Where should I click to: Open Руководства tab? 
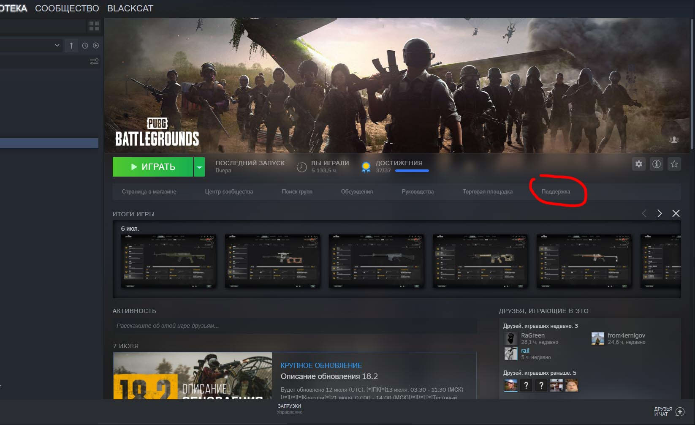point(418,192)
